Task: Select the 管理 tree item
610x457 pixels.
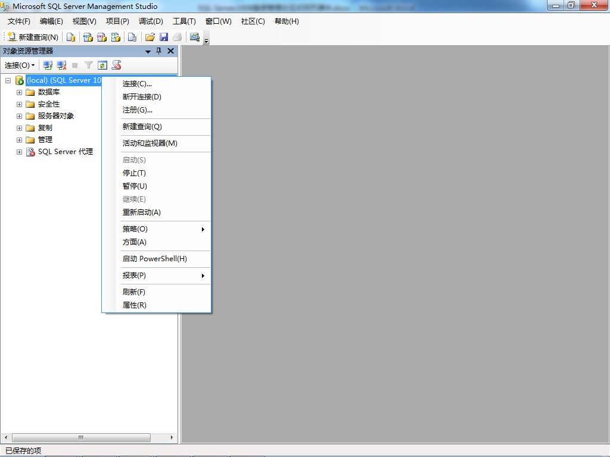Action: pos(45,139)
